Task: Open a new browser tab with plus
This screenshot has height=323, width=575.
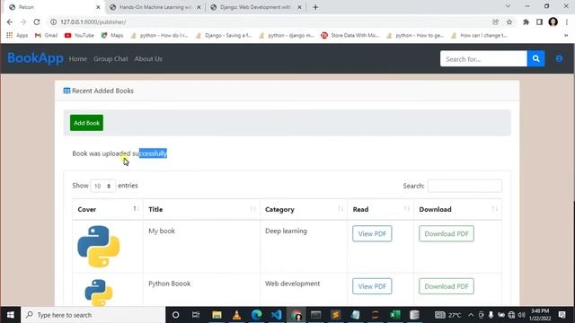Action: 315,7
